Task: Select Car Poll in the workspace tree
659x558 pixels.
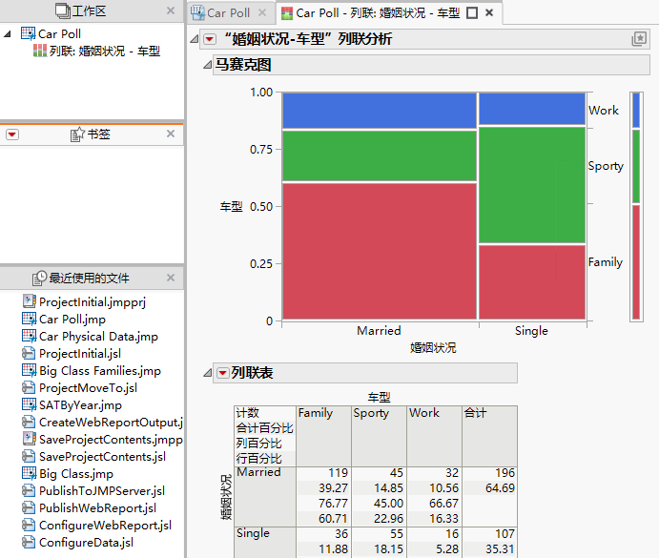Action: [x=59, y=33]
